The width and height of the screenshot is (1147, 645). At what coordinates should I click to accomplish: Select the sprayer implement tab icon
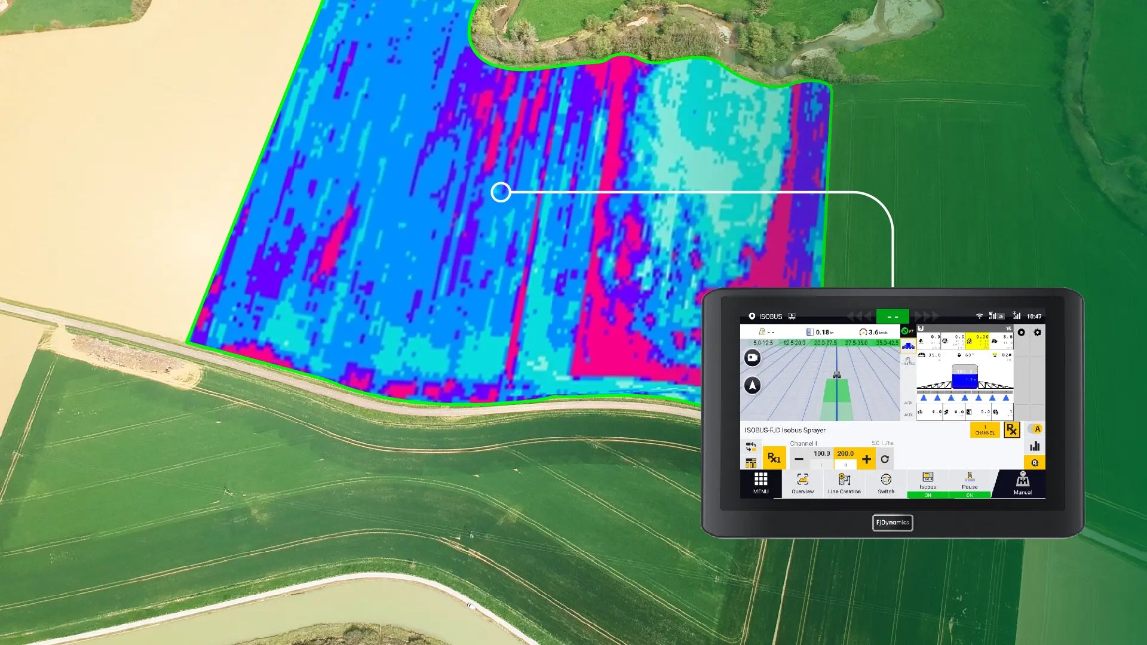click(x=908, y=346)
